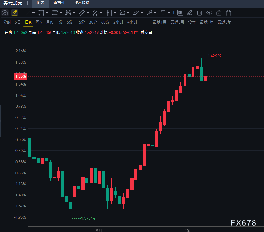
Task: Switch the chart to 周K period
Action: click(39, 22)
